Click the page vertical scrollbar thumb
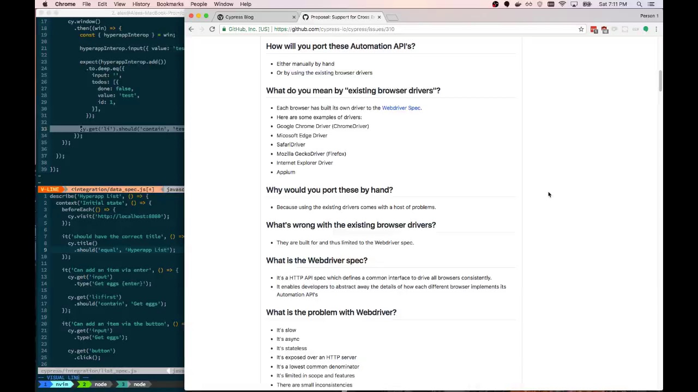This screenshot has width=698, height=392. [660, 82]
